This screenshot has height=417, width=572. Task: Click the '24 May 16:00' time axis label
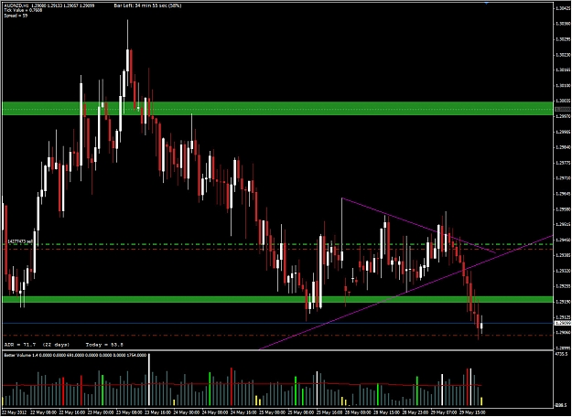pyautogui.click(x=243, y=412)
